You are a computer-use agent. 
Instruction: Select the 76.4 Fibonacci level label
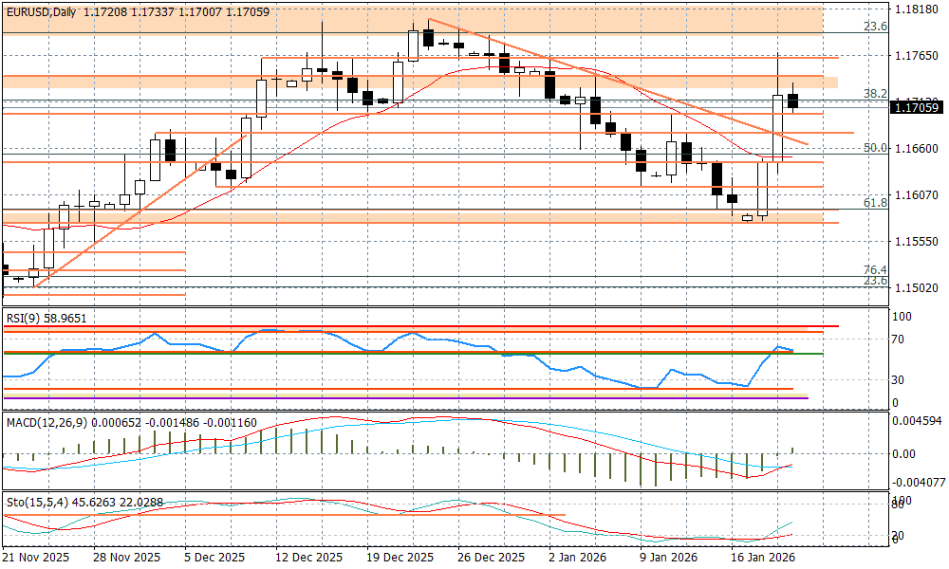(874, 270)
